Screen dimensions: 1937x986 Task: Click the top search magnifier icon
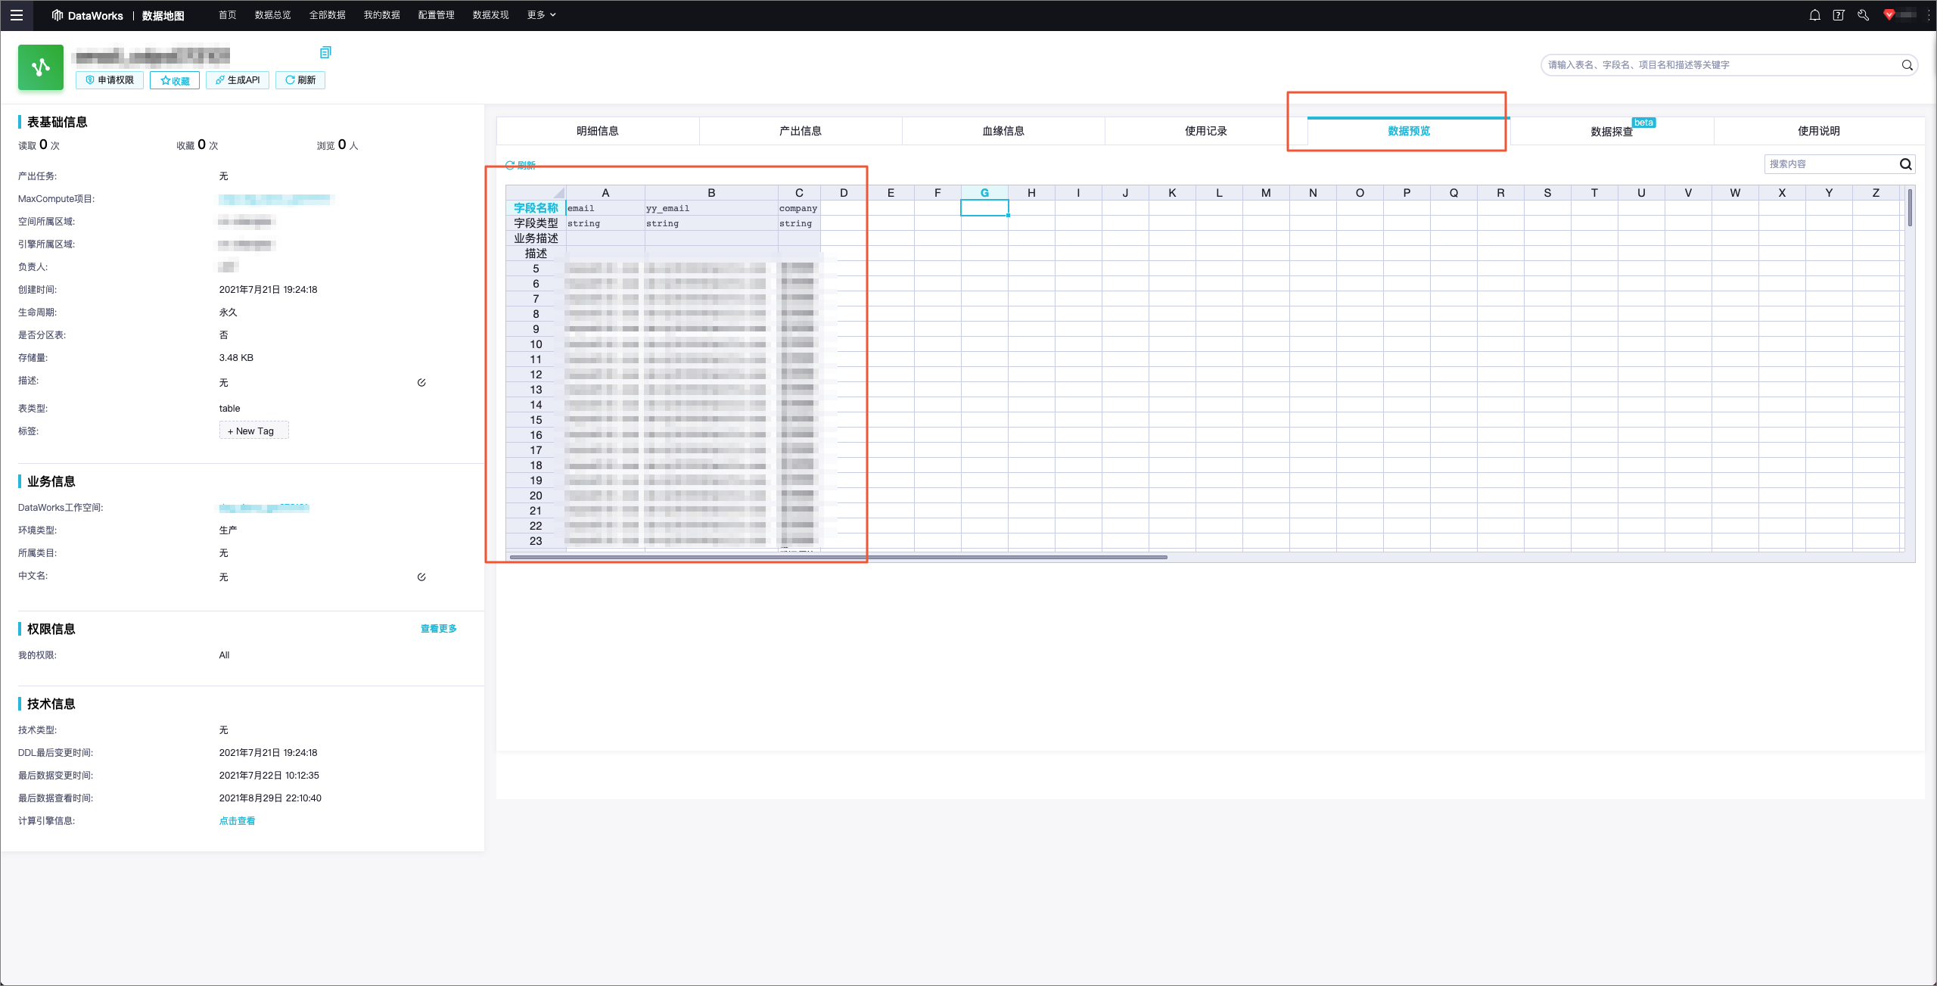pyautogui.click(x=1907, y=65)
